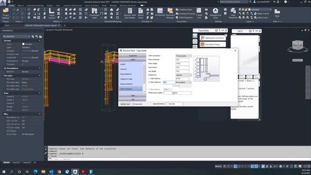Open the Project Explorer
This screenshot has height=175, width=311.
tap(5, 13)
